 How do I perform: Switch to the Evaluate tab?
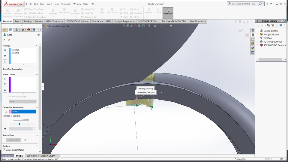(x=39, y=21)
